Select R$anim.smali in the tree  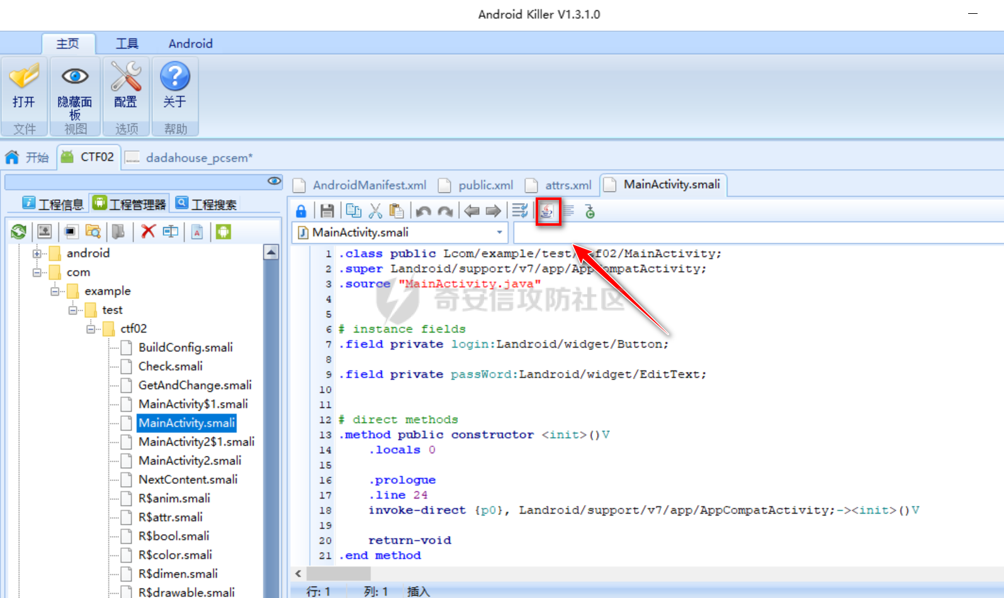tap(174, 498)
